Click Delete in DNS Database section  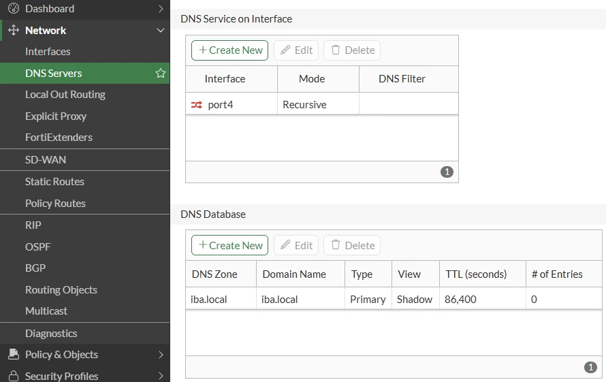[x=352, y=246]
